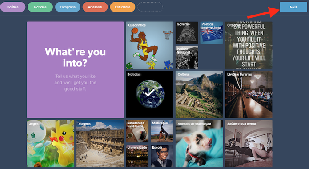
Task: Toggle the checked Notícias globe tile
Action: coord(149,94)
